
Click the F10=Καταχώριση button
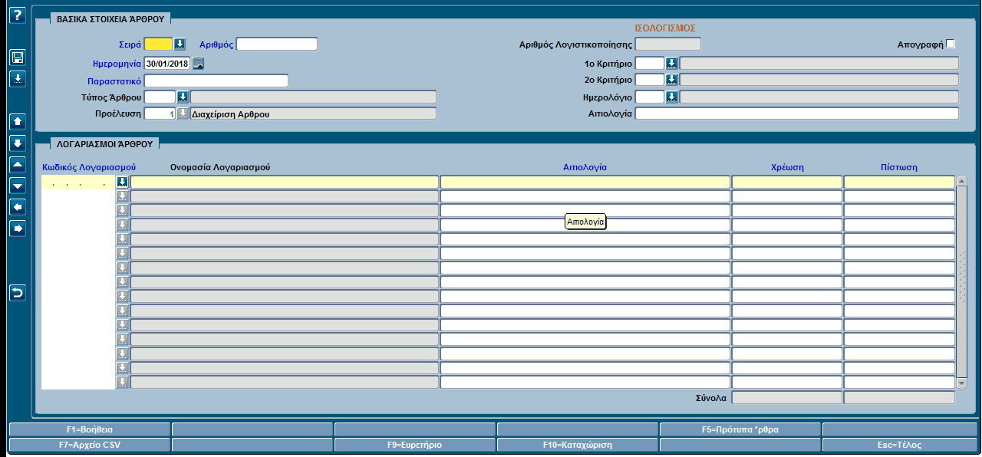tap(577, 445)
